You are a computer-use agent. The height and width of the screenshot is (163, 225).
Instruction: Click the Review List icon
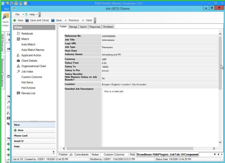click(x=18, y=93)
